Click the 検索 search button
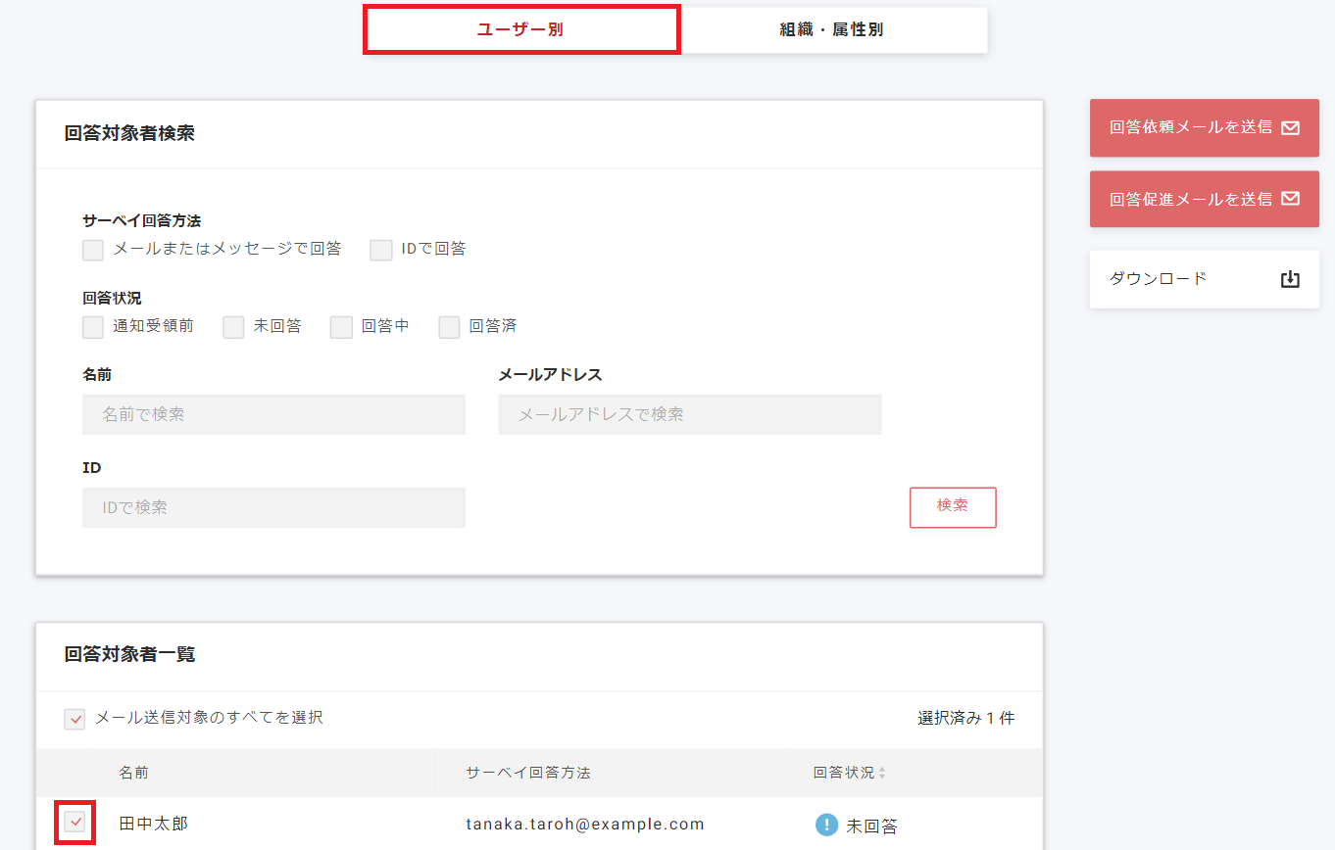 [952, 507]
